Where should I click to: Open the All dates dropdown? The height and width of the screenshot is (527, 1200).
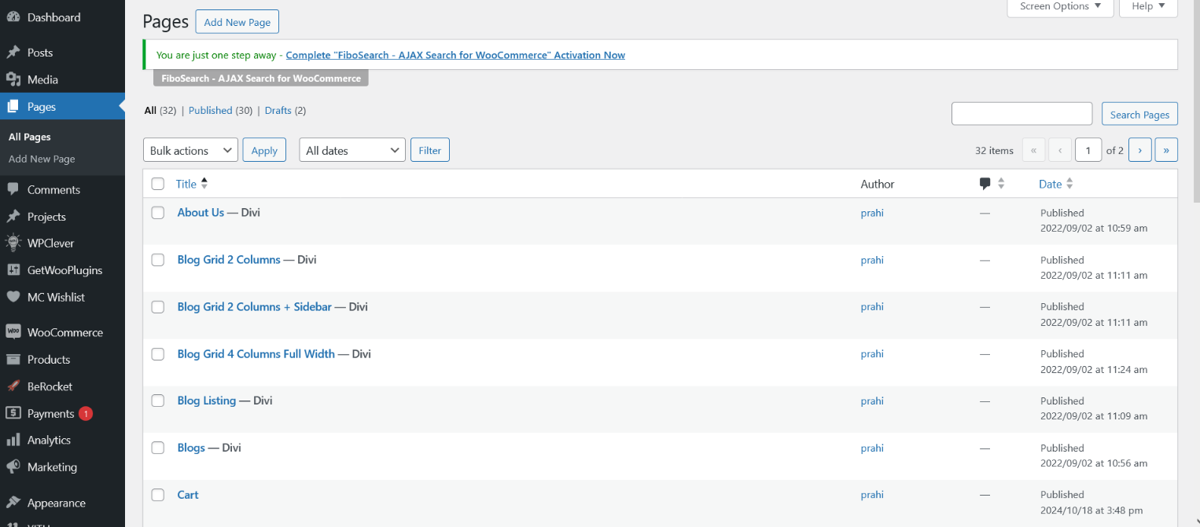(x=352, y=150)
